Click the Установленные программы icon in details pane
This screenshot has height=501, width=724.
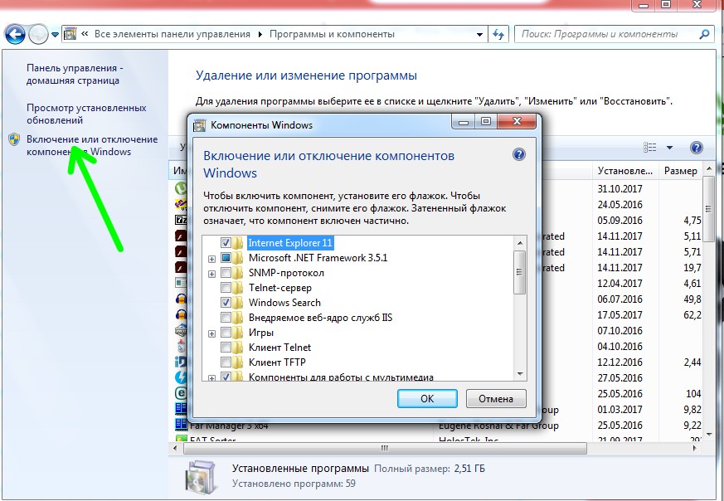pos(200,478)
